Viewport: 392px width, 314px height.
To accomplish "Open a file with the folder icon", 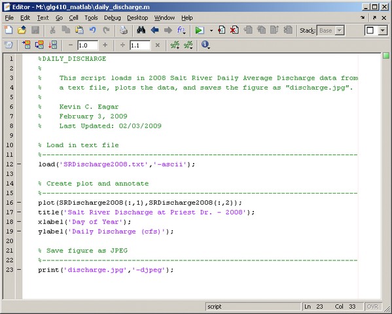I will coord(22,30).
